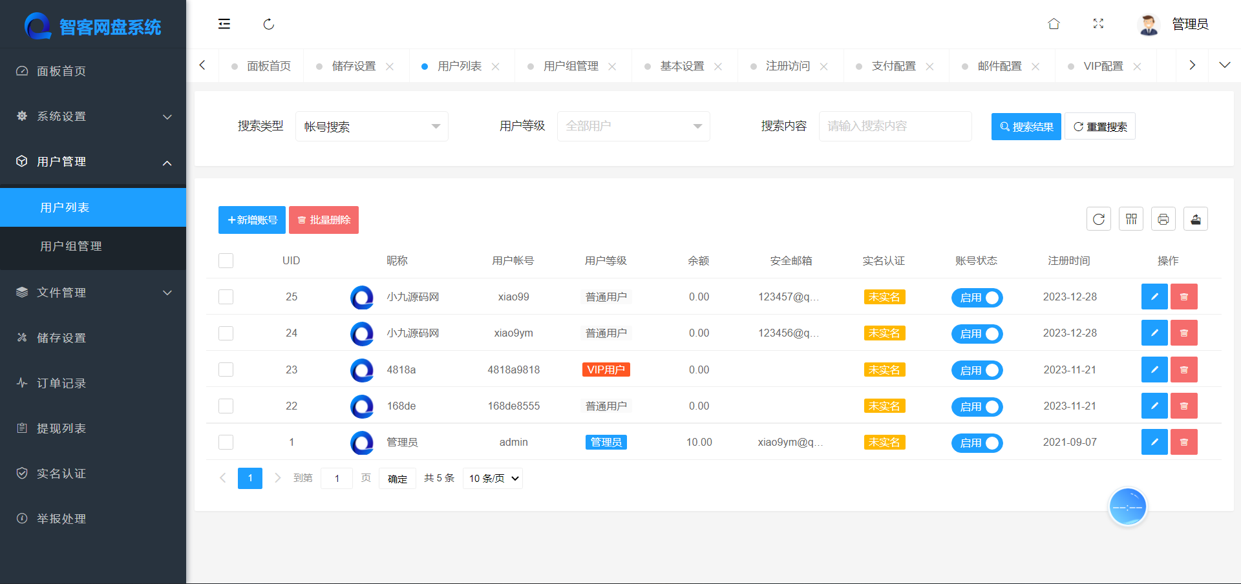Open 提现列表 in the sidebar
1241x584 pixels.
click(93, 428)
